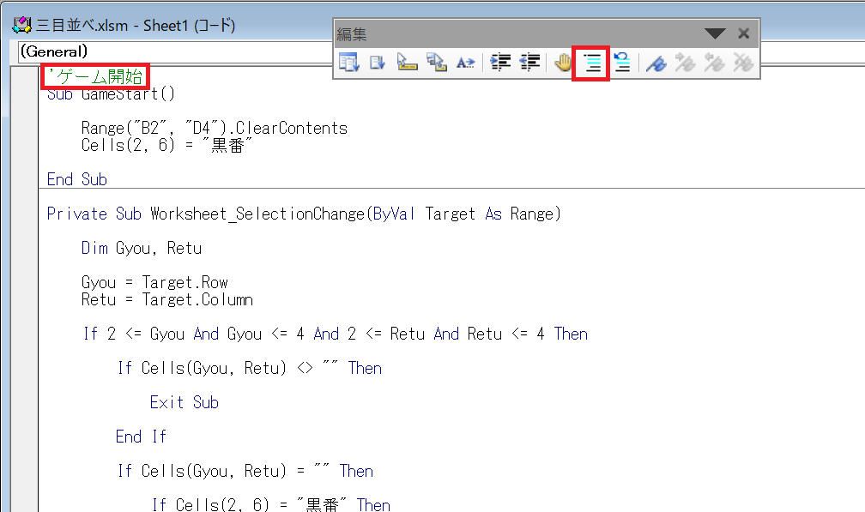The image size is (865, 512).
Task: Click the End If line
Action: pos(141,437)
